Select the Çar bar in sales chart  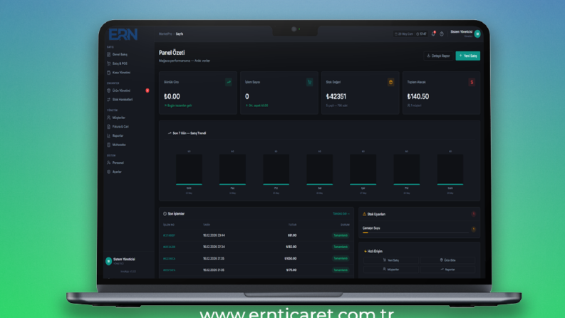[363, 170]
